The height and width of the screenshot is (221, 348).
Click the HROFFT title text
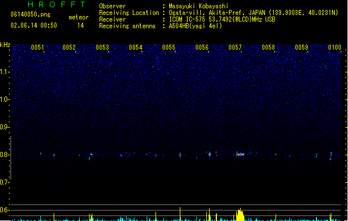(x=56, y=4)
